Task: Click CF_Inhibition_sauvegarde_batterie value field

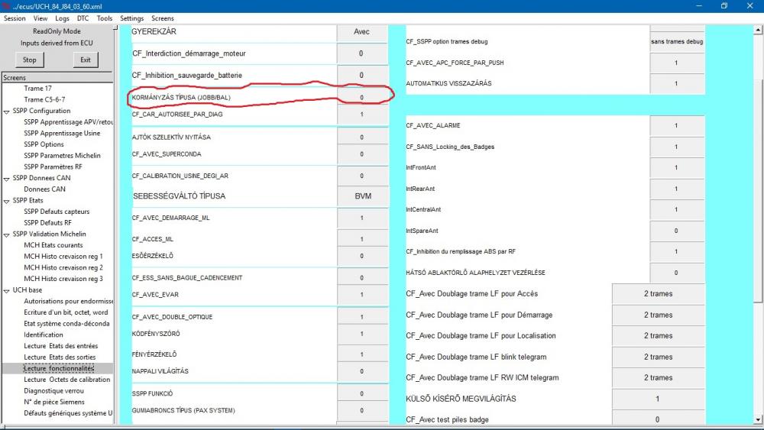Action: (362, 76)
